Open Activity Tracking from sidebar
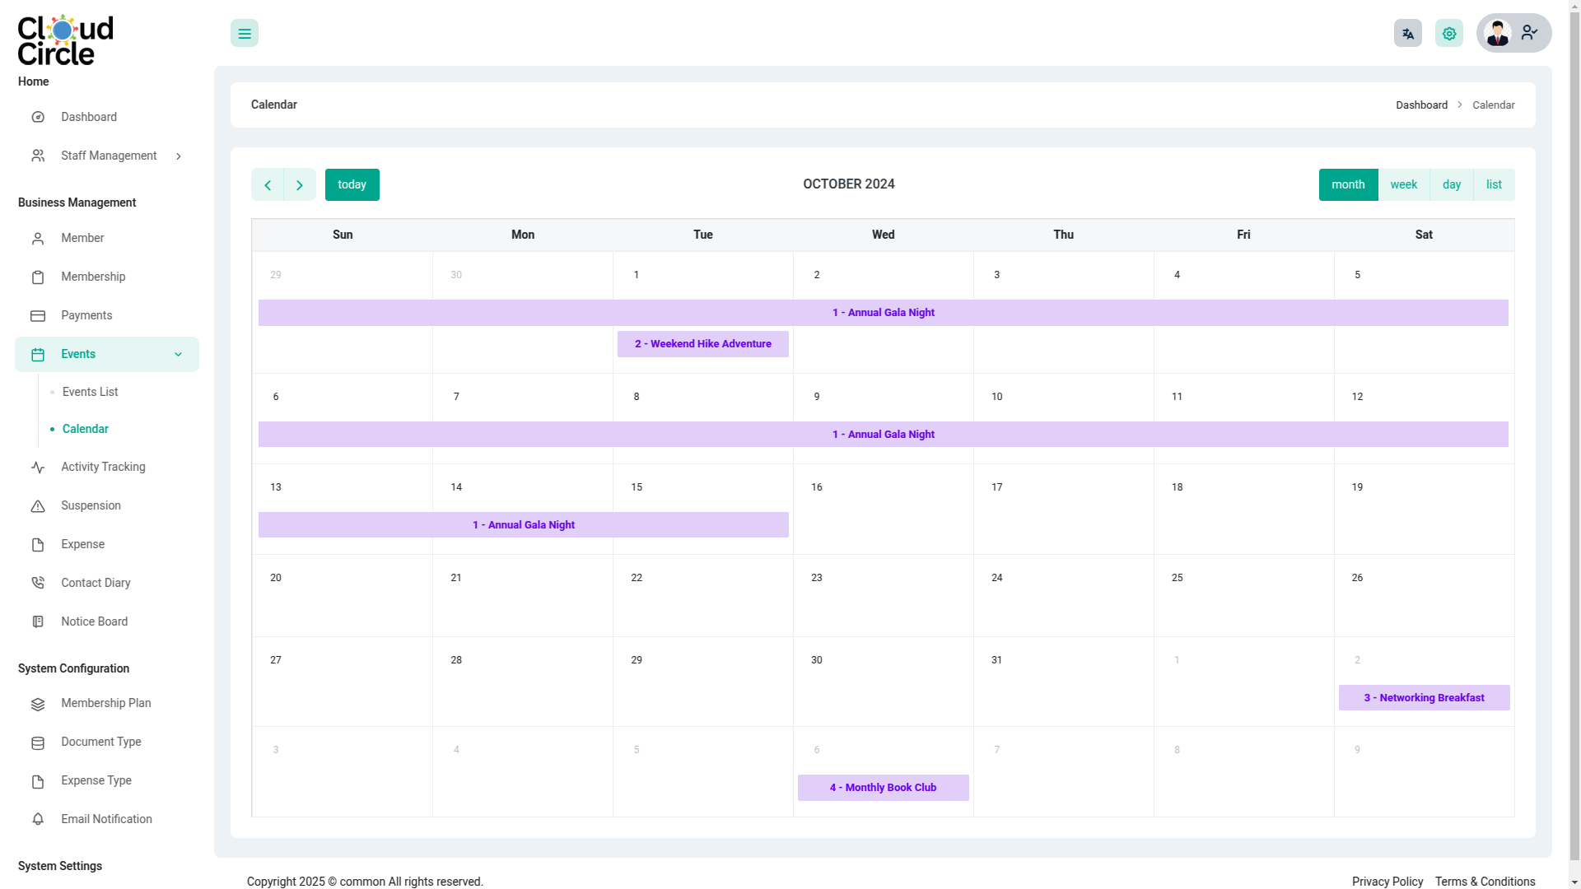Viewport: 1581px width, 889px height. 103,467
